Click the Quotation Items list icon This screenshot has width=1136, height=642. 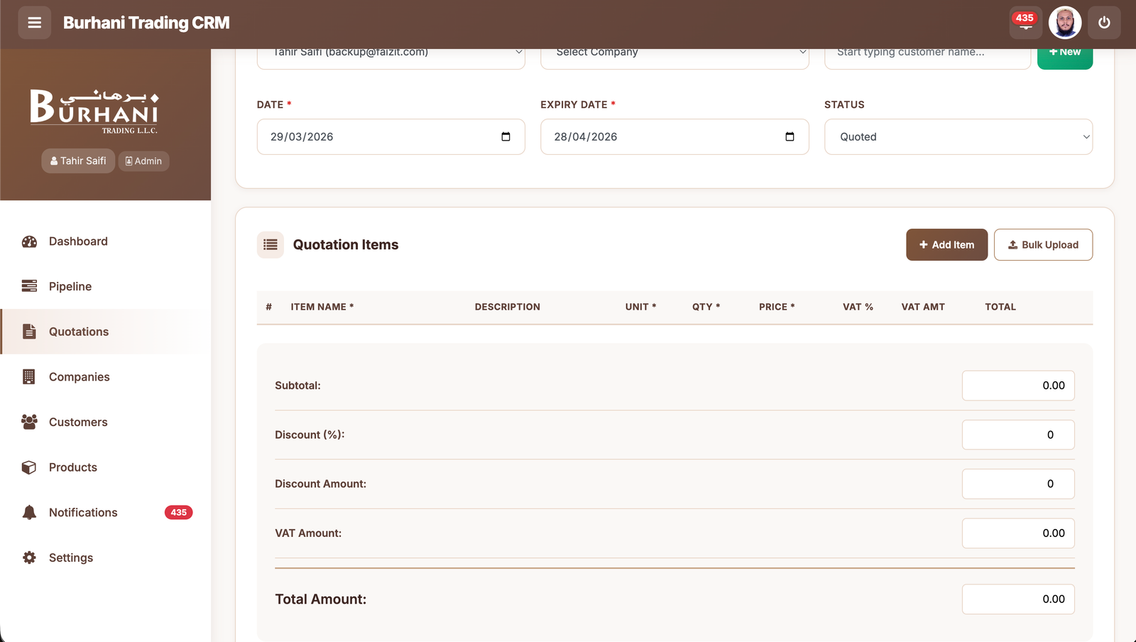[x=270, y=244]
